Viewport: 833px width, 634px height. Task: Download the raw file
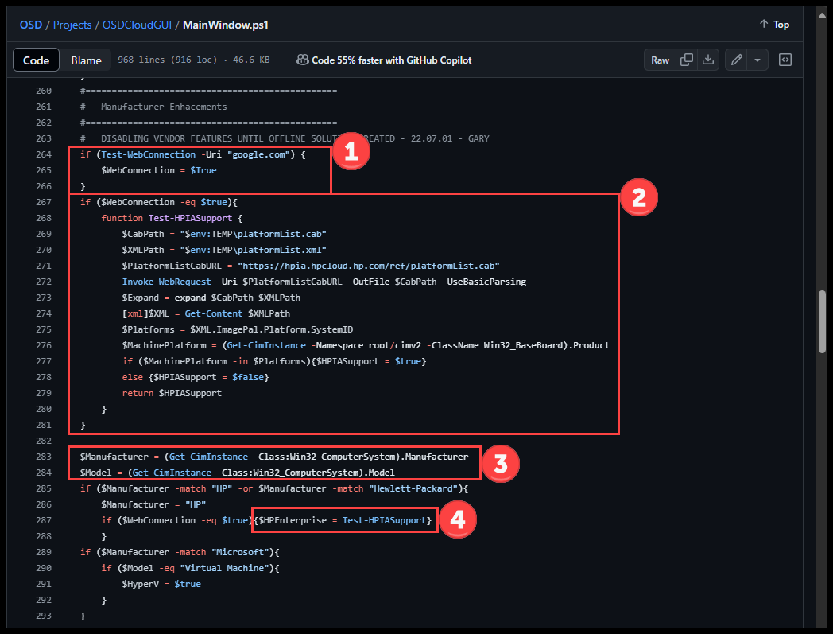(707, 60)
